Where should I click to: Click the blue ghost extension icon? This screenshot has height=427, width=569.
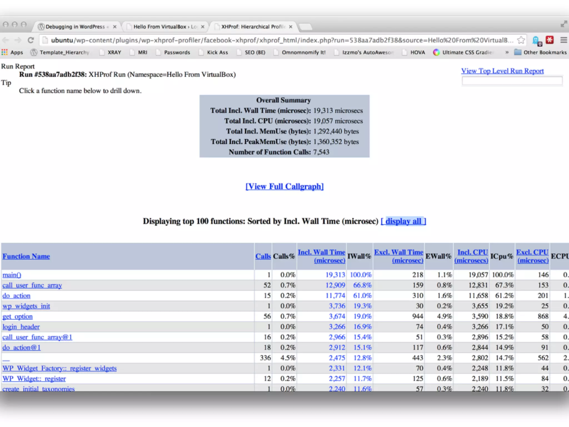[x=536, y=41]
